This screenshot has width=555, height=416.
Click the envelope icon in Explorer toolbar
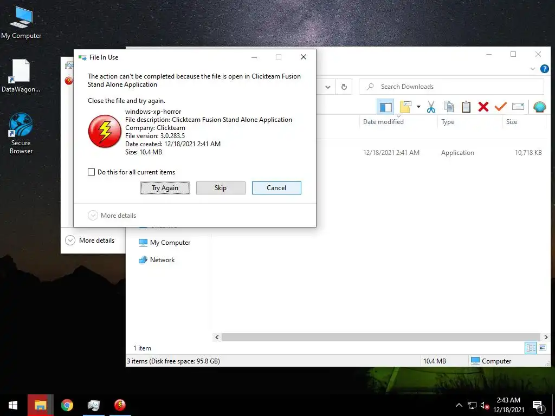[x=518, y=107]
